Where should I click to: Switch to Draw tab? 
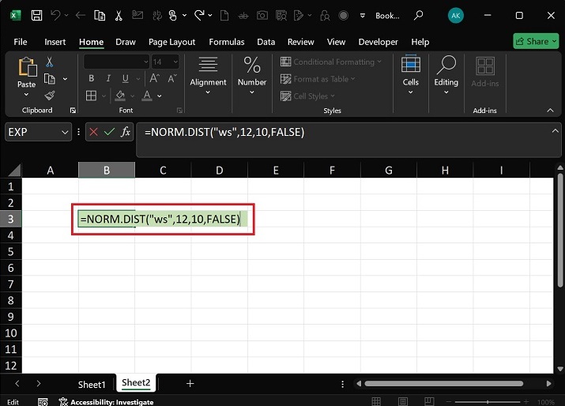tap(126, 42)
